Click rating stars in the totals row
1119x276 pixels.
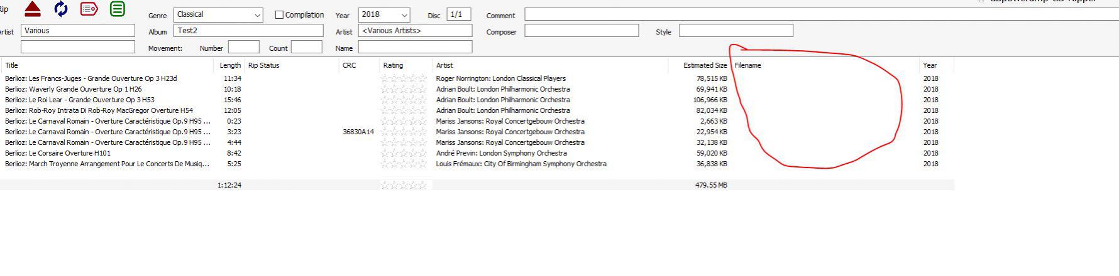click(404, 185)
